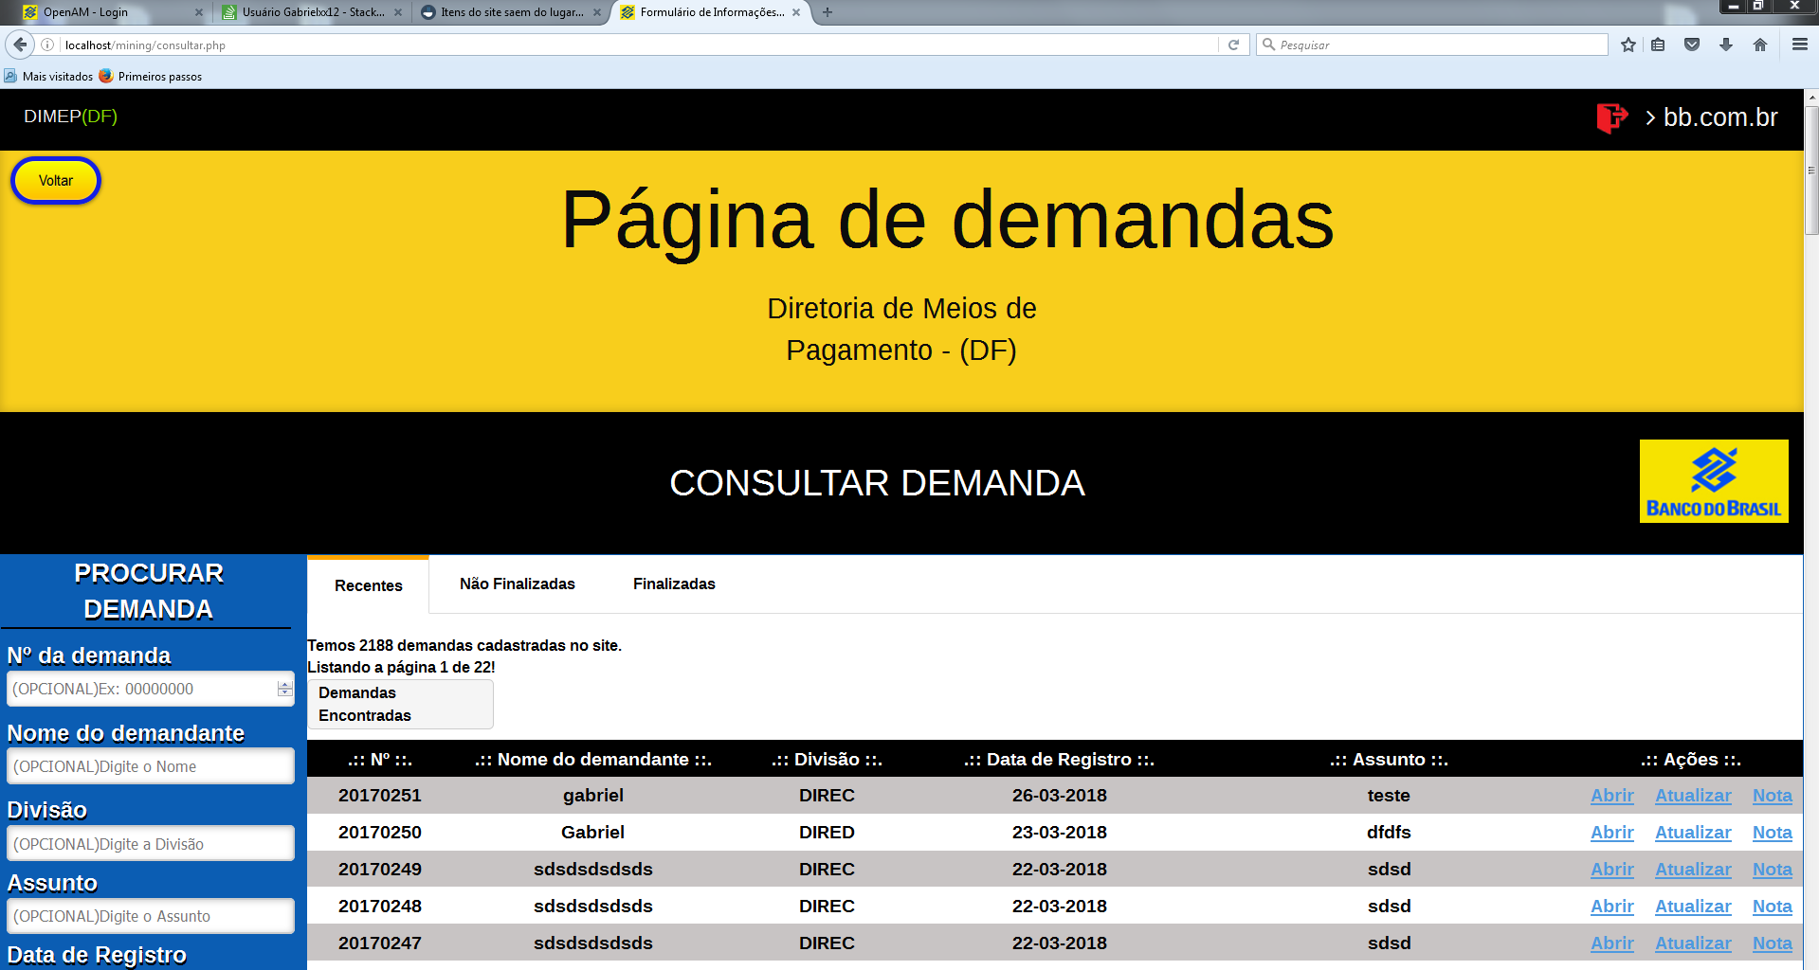Viewport: 1819px width, 970px height.
Task: Bookmark this page with the star icon
Action: click(1628, 45)
